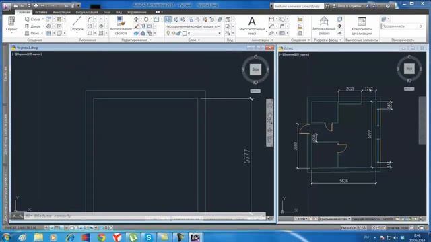This screenshot has height=242, width=431.
Task: Open Google Chrome from the taskbar
Action: coord(102,237)
